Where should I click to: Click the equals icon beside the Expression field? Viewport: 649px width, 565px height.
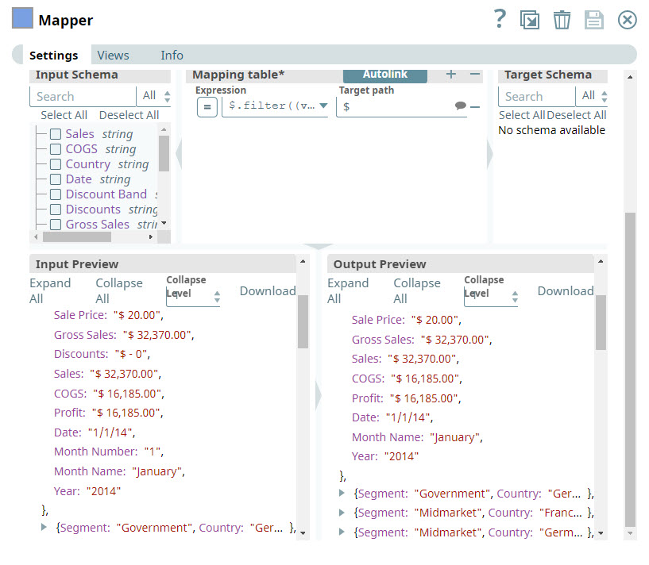click(207, 105)
